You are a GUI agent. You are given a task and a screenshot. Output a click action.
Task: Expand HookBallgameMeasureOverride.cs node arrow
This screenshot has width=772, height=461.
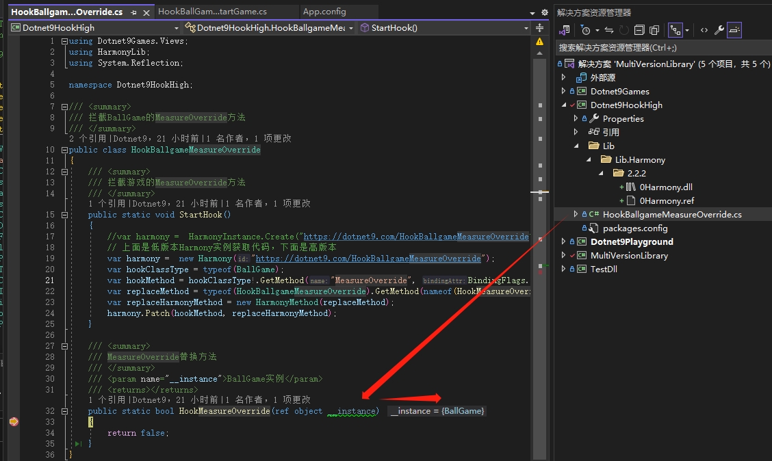[576, 214]
